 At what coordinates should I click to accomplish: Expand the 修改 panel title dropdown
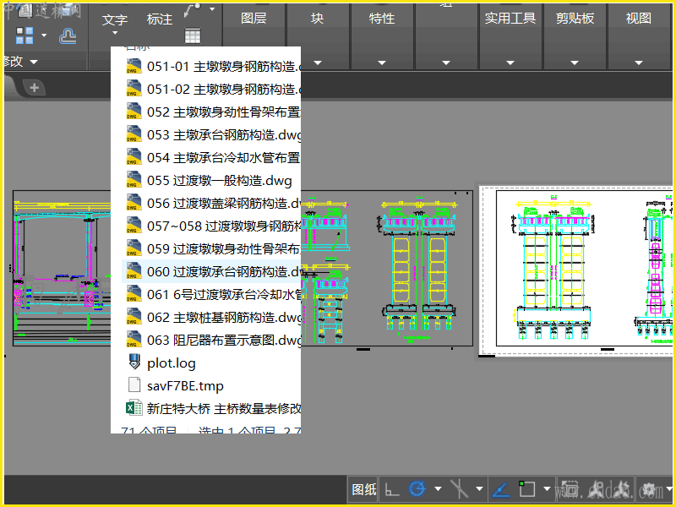click(34, 62)
